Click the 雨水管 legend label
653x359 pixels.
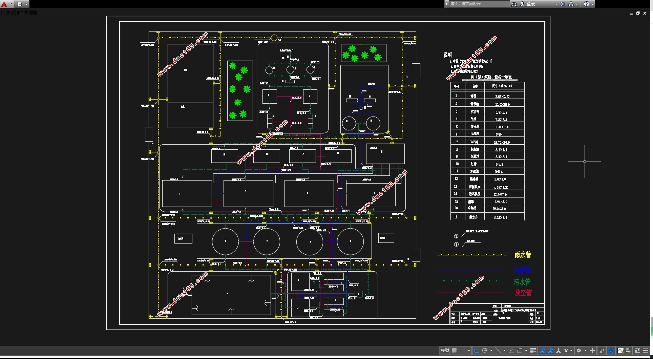523,255
